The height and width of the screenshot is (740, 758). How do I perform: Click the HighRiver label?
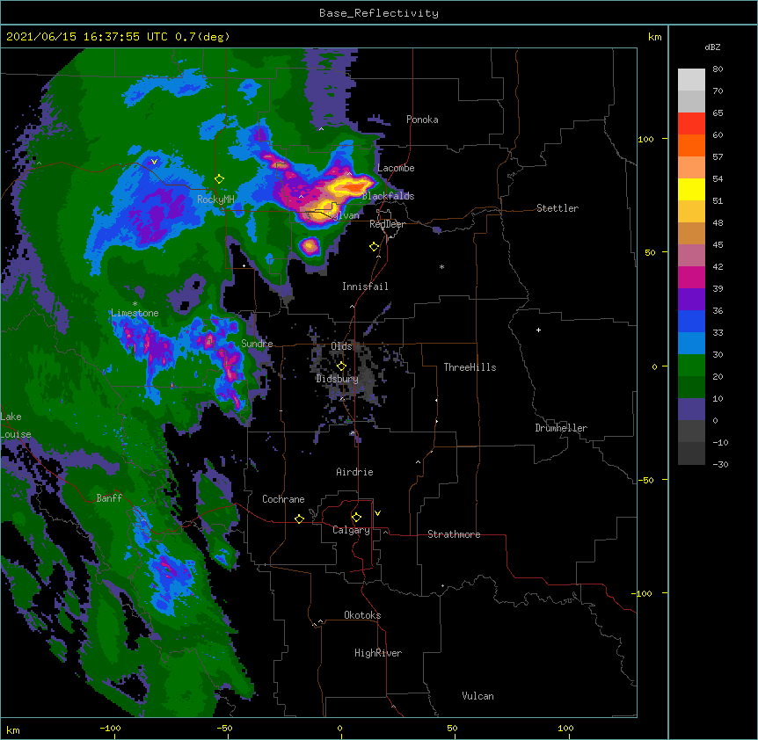coord(378,653)
